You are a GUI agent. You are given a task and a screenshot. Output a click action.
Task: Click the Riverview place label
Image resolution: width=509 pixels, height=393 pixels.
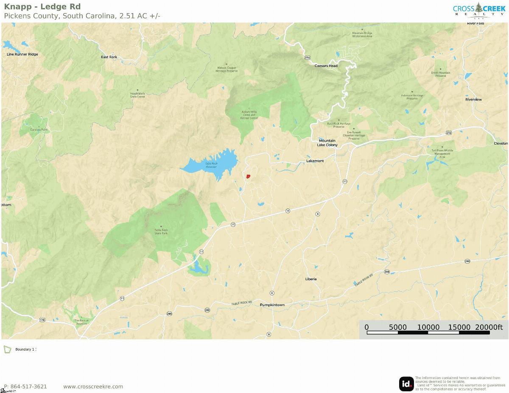[473, 99]
